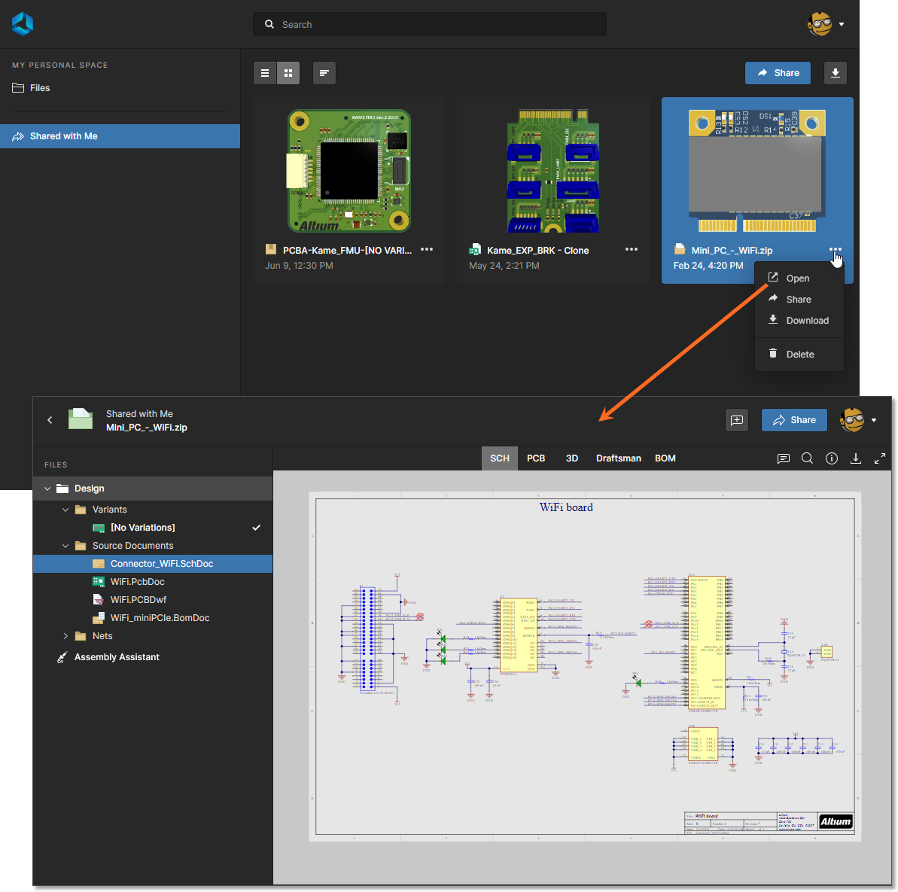Click the Share button in viewer header
898x892 pixels.
pos(794,420)
